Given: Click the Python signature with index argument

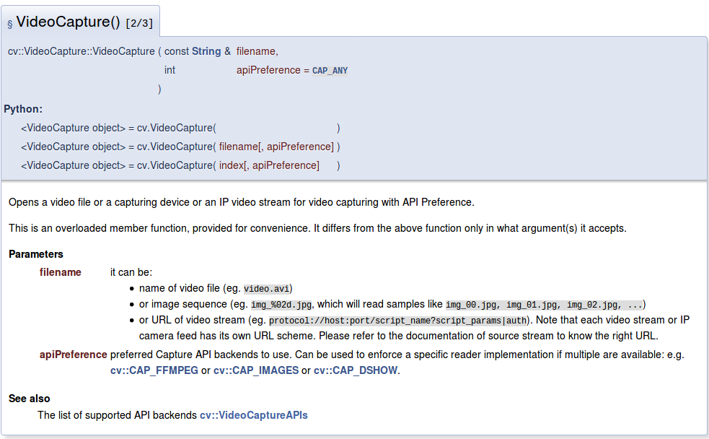Looking at the screenshot, I should 180,165.
